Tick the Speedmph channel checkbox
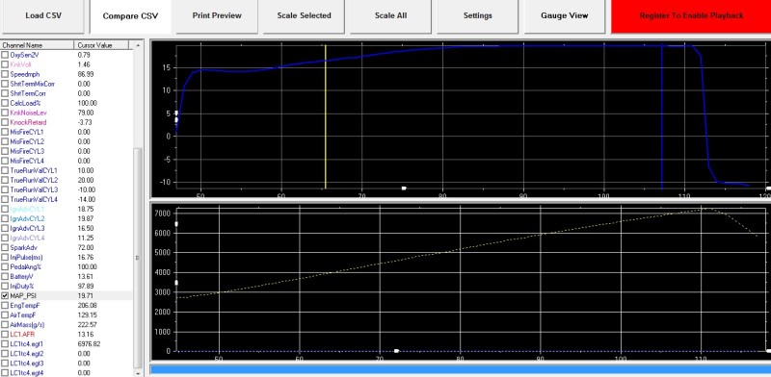Screen dimensions: 771x377 coord(5,74)
